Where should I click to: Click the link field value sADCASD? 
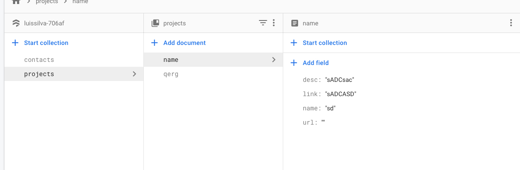340,94
